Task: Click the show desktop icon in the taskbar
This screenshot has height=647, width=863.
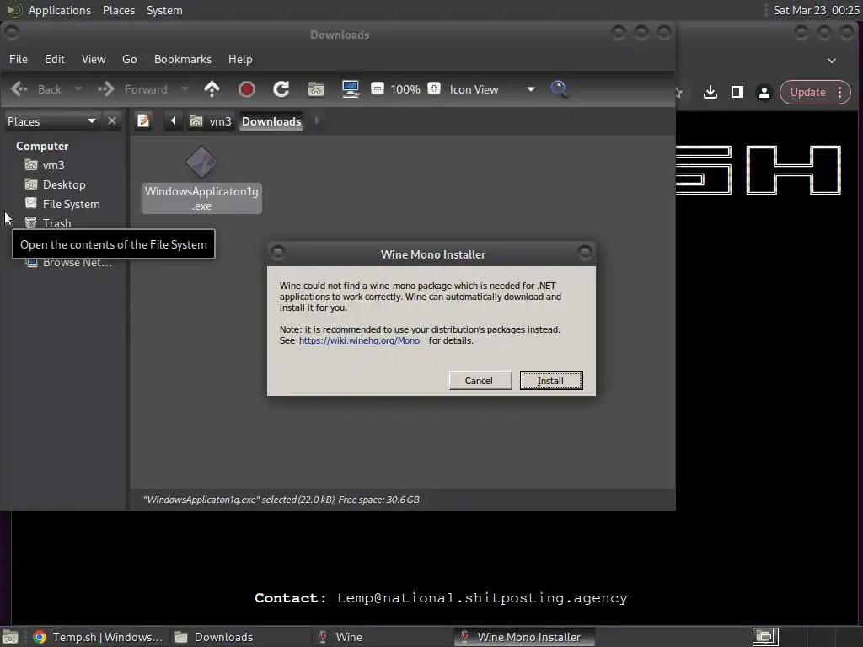Action: coord(10,637)
